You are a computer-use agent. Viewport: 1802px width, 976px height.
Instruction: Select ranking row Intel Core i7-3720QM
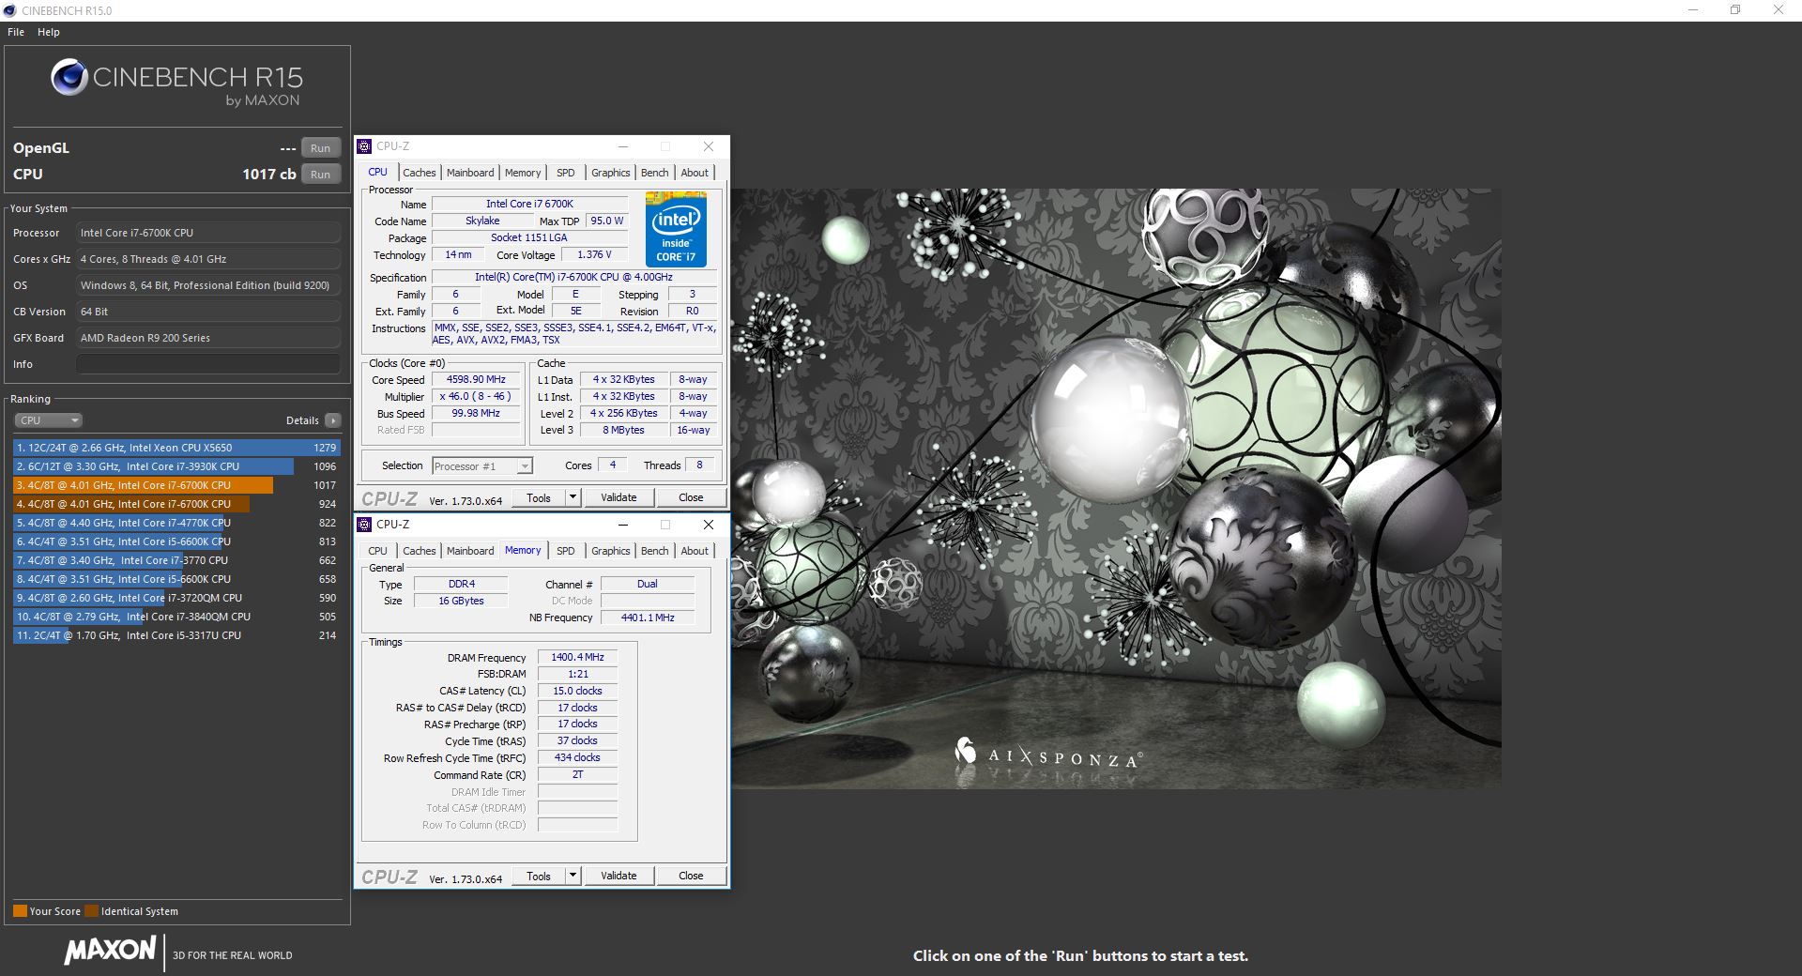[x=176, y=598]
